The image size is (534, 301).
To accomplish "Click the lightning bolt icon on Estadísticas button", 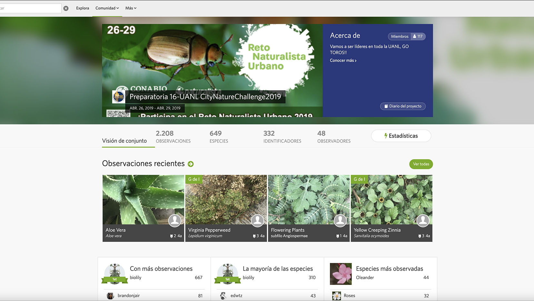I will click(x=386, y=136).
